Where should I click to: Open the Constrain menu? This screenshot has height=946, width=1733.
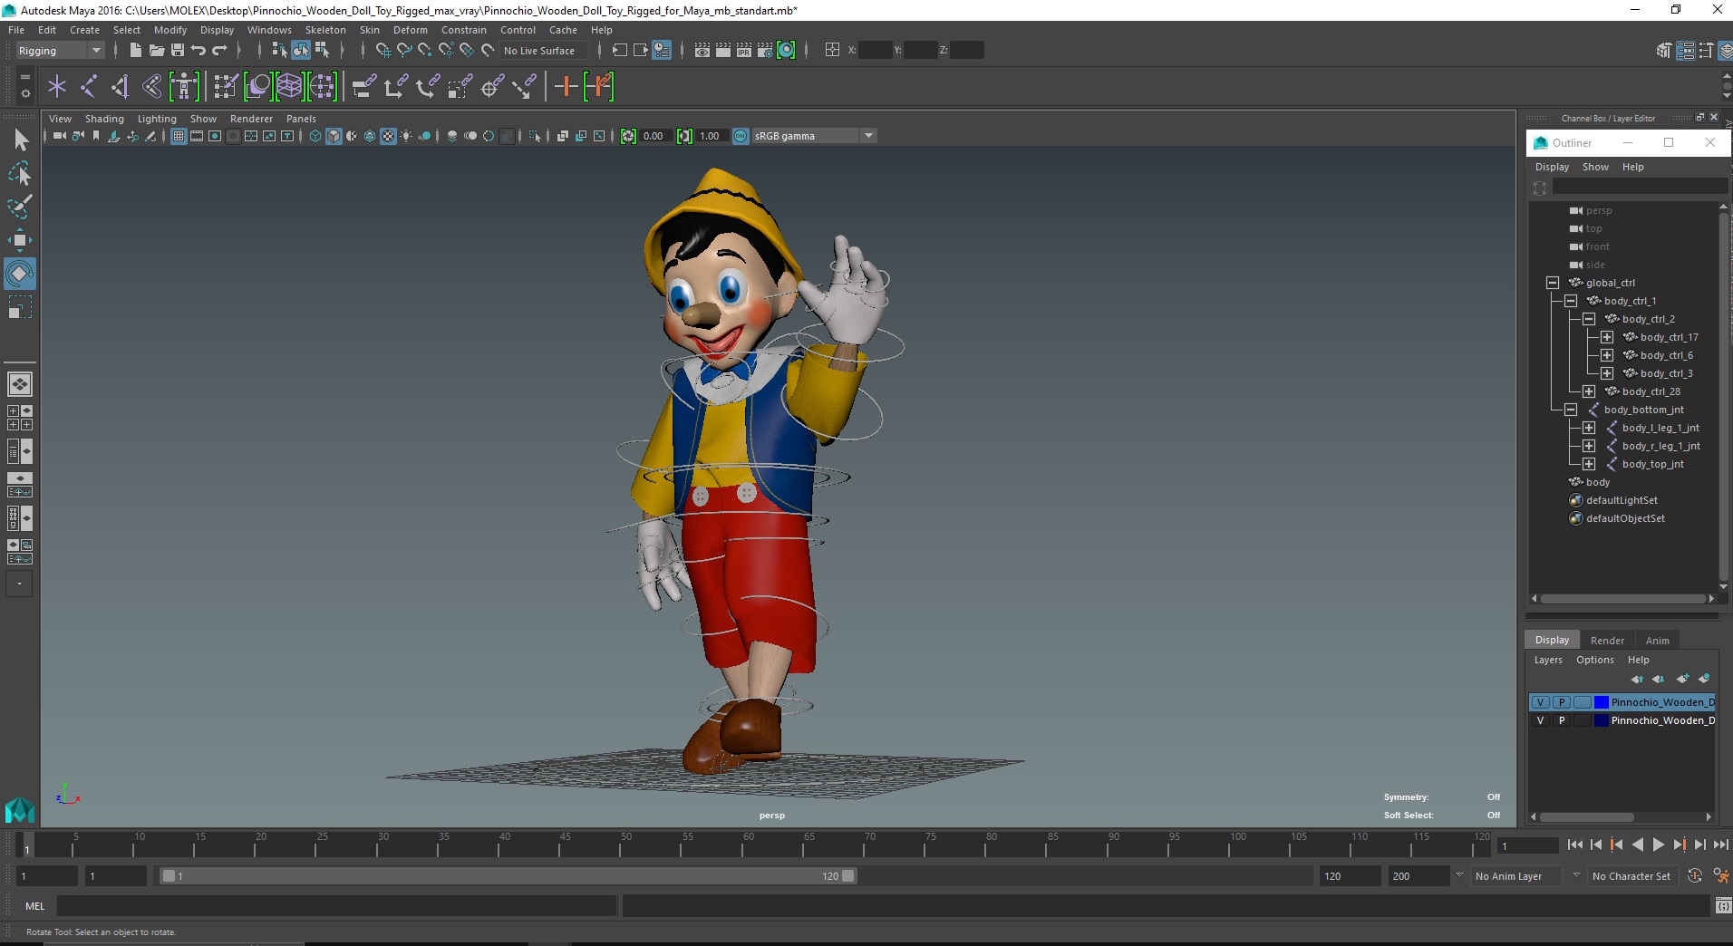(x=464, y=30)
